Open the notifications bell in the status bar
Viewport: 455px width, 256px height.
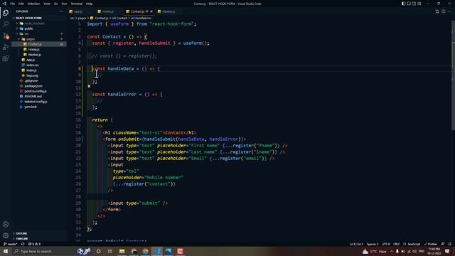449,244
